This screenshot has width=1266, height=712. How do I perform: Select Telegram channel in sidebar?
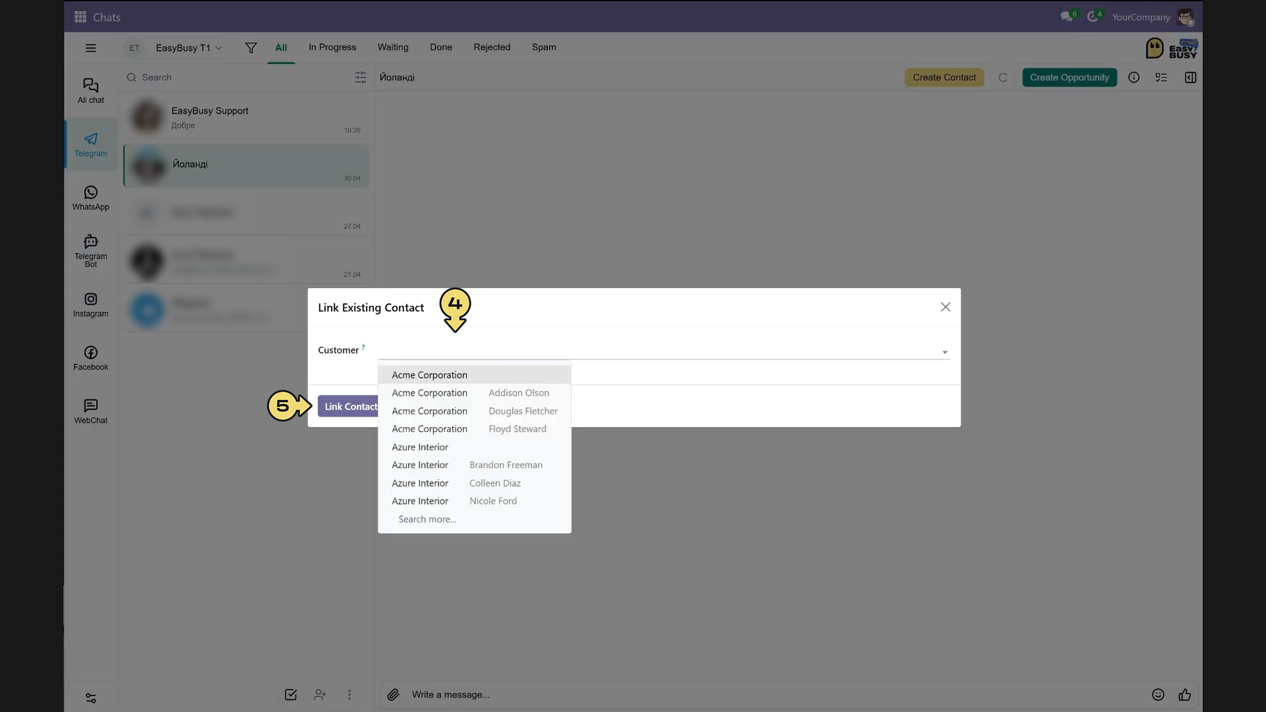[91, 144]
